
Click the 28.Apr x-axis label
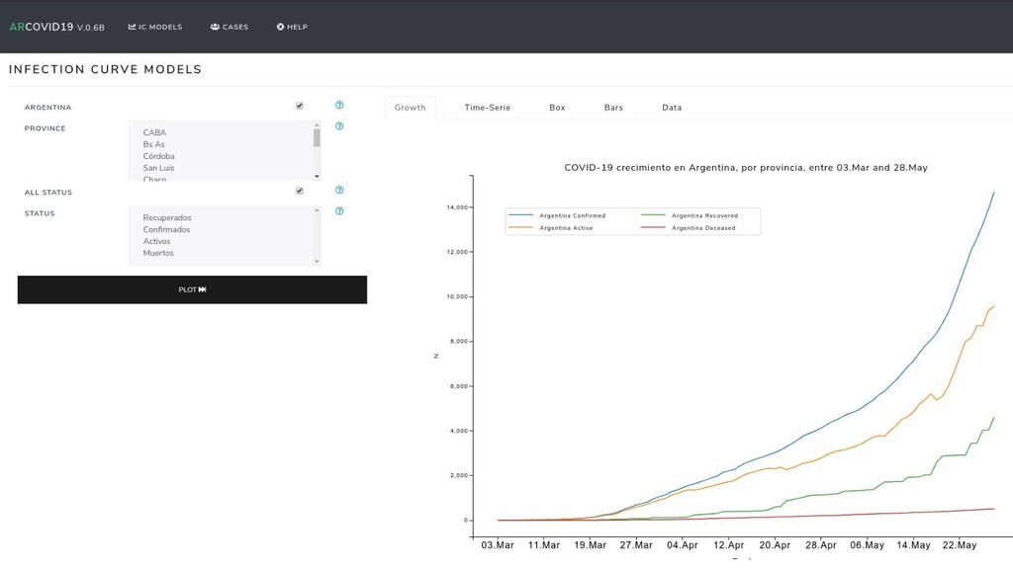820,545
